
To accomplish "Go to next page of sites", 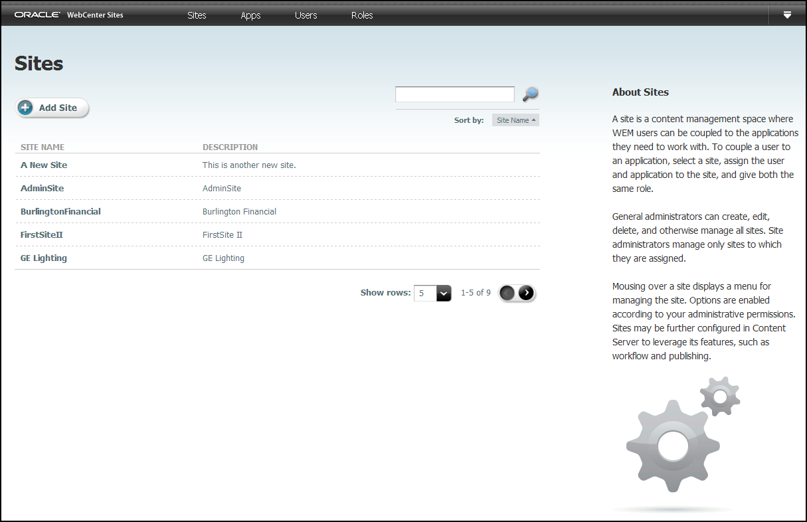I will (x=526, y=293).
